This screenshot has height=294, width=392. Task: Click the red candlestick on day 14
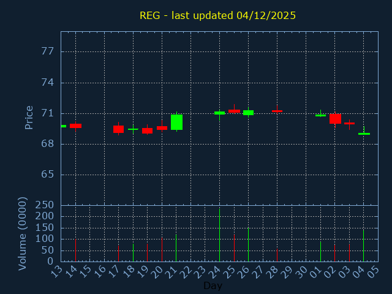pyautogui.click(x=75, y=126)
